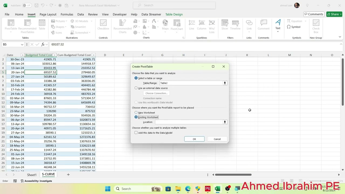Click the Icons illustration button
This screenshot has width=345, height=194.
pyautogui.click(x=56, y=33)
